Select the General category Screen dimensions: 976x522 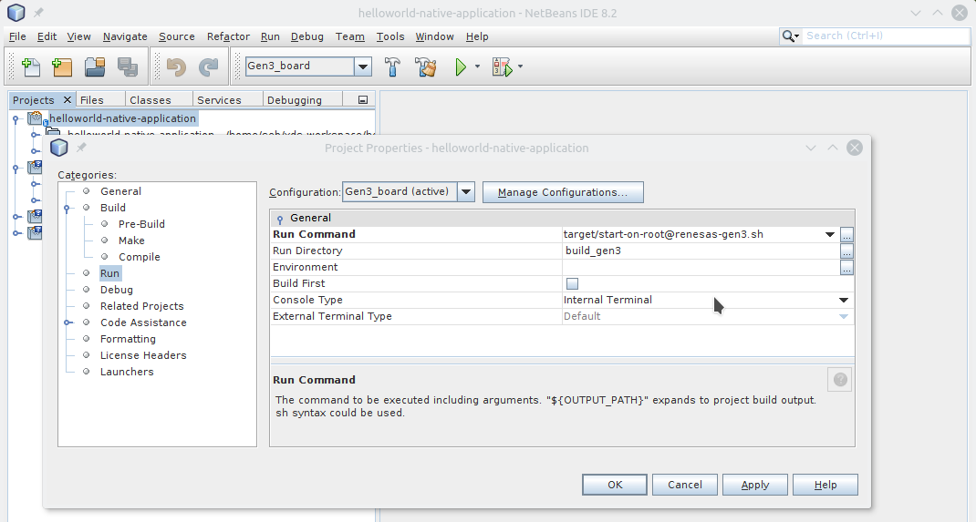tap(120, 191)
